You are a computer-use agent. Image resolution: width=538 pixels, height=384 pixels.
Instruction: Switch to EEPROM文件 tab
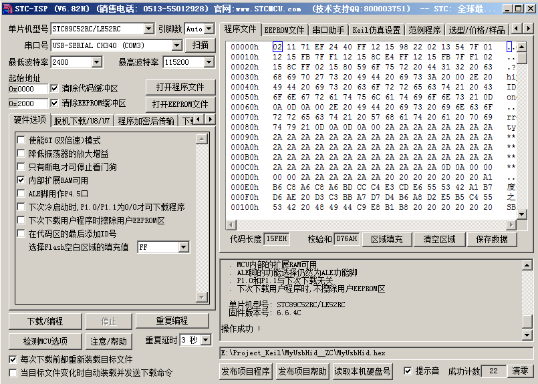pyautogui.click(x=285, y=30)
